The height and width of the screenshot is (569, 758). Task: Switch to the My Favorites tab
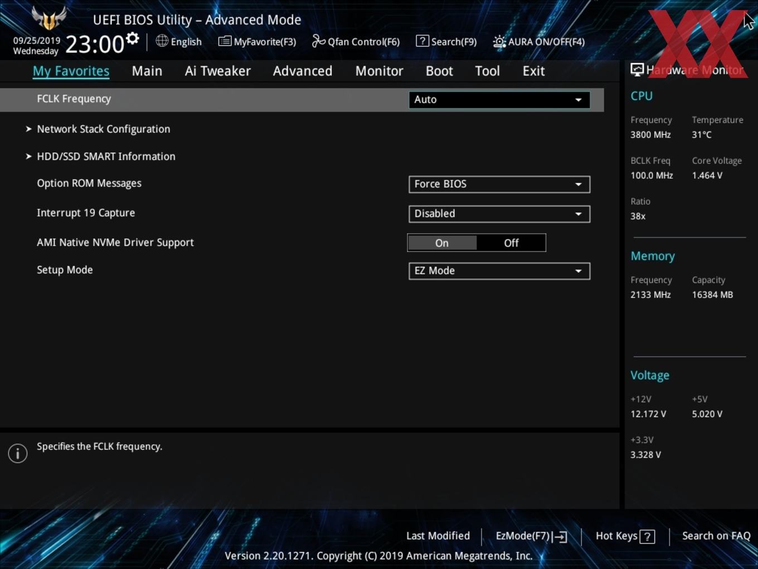pyautogui.click(x=71, y=71)
